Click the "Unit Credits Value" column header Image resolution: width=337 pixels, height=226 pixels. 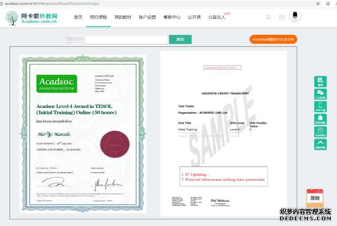click(x=258, y=124)
